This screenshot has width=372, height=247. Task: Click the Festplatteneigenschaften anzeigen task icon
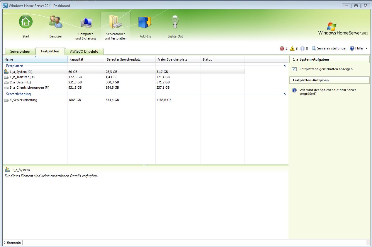pyautogui.click(x=294, y=69)
